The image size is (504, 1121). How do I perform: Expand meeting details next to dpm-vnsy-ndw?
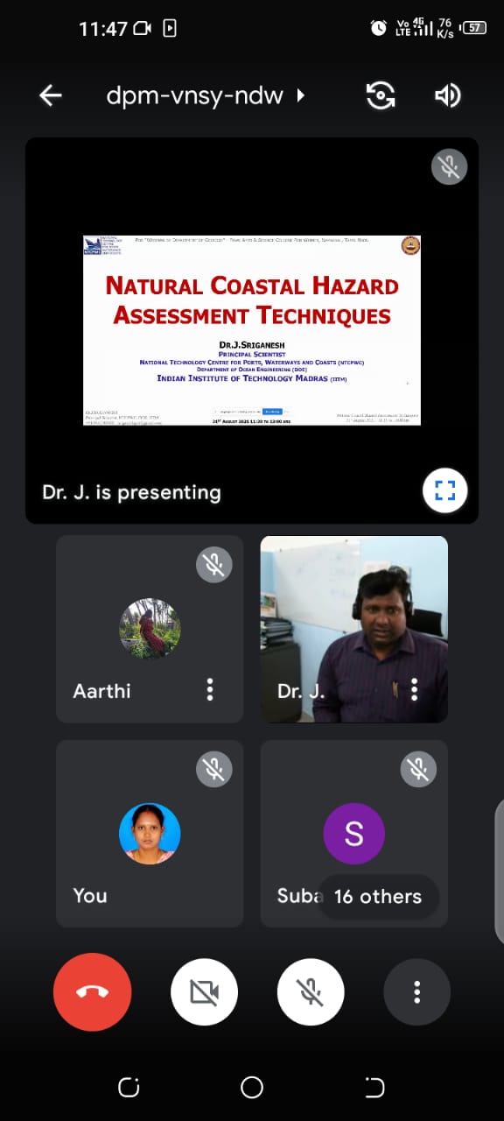pyautogui.click(x=301, y=95)
